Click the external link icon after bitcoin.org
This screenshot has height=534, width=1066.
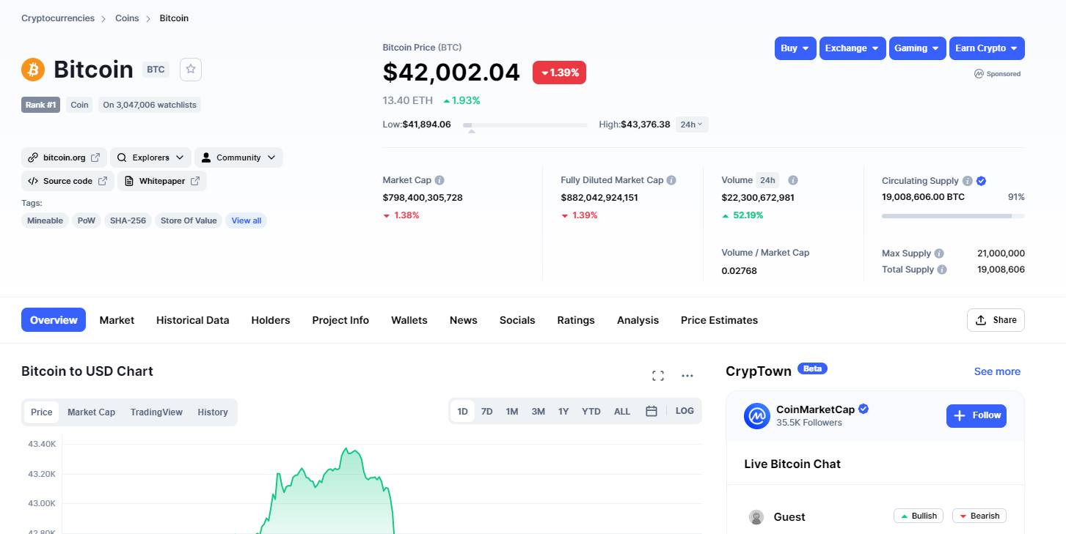(x=95, y=157)
